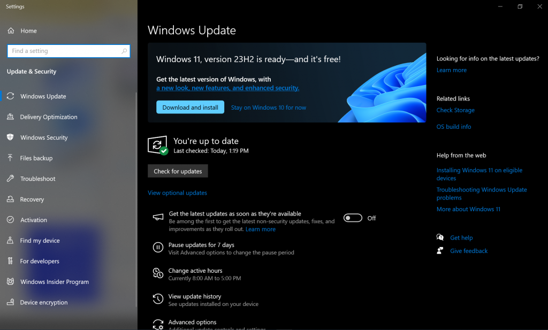Screen dimensions: 548x330
Task: Click the Windows 11 bloom banner image
Action: tap(382, 87)
